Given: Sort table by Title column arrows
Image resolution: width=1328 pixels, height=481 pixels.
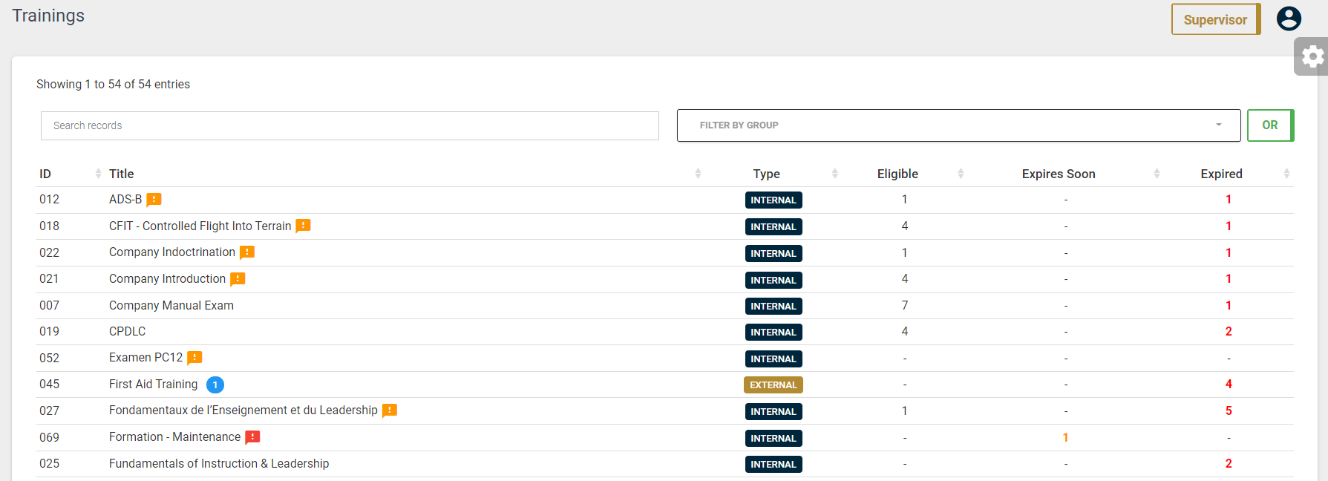Looking at the screenshot, I should pos(698,174).
